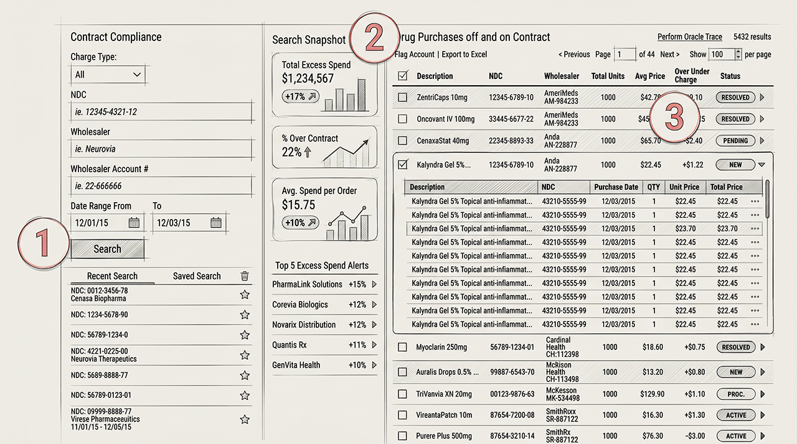This screenshot has width=797, height=444.
Task: Expand the ZentriCaps 10mg row details
Action: [x=762, y=98]
